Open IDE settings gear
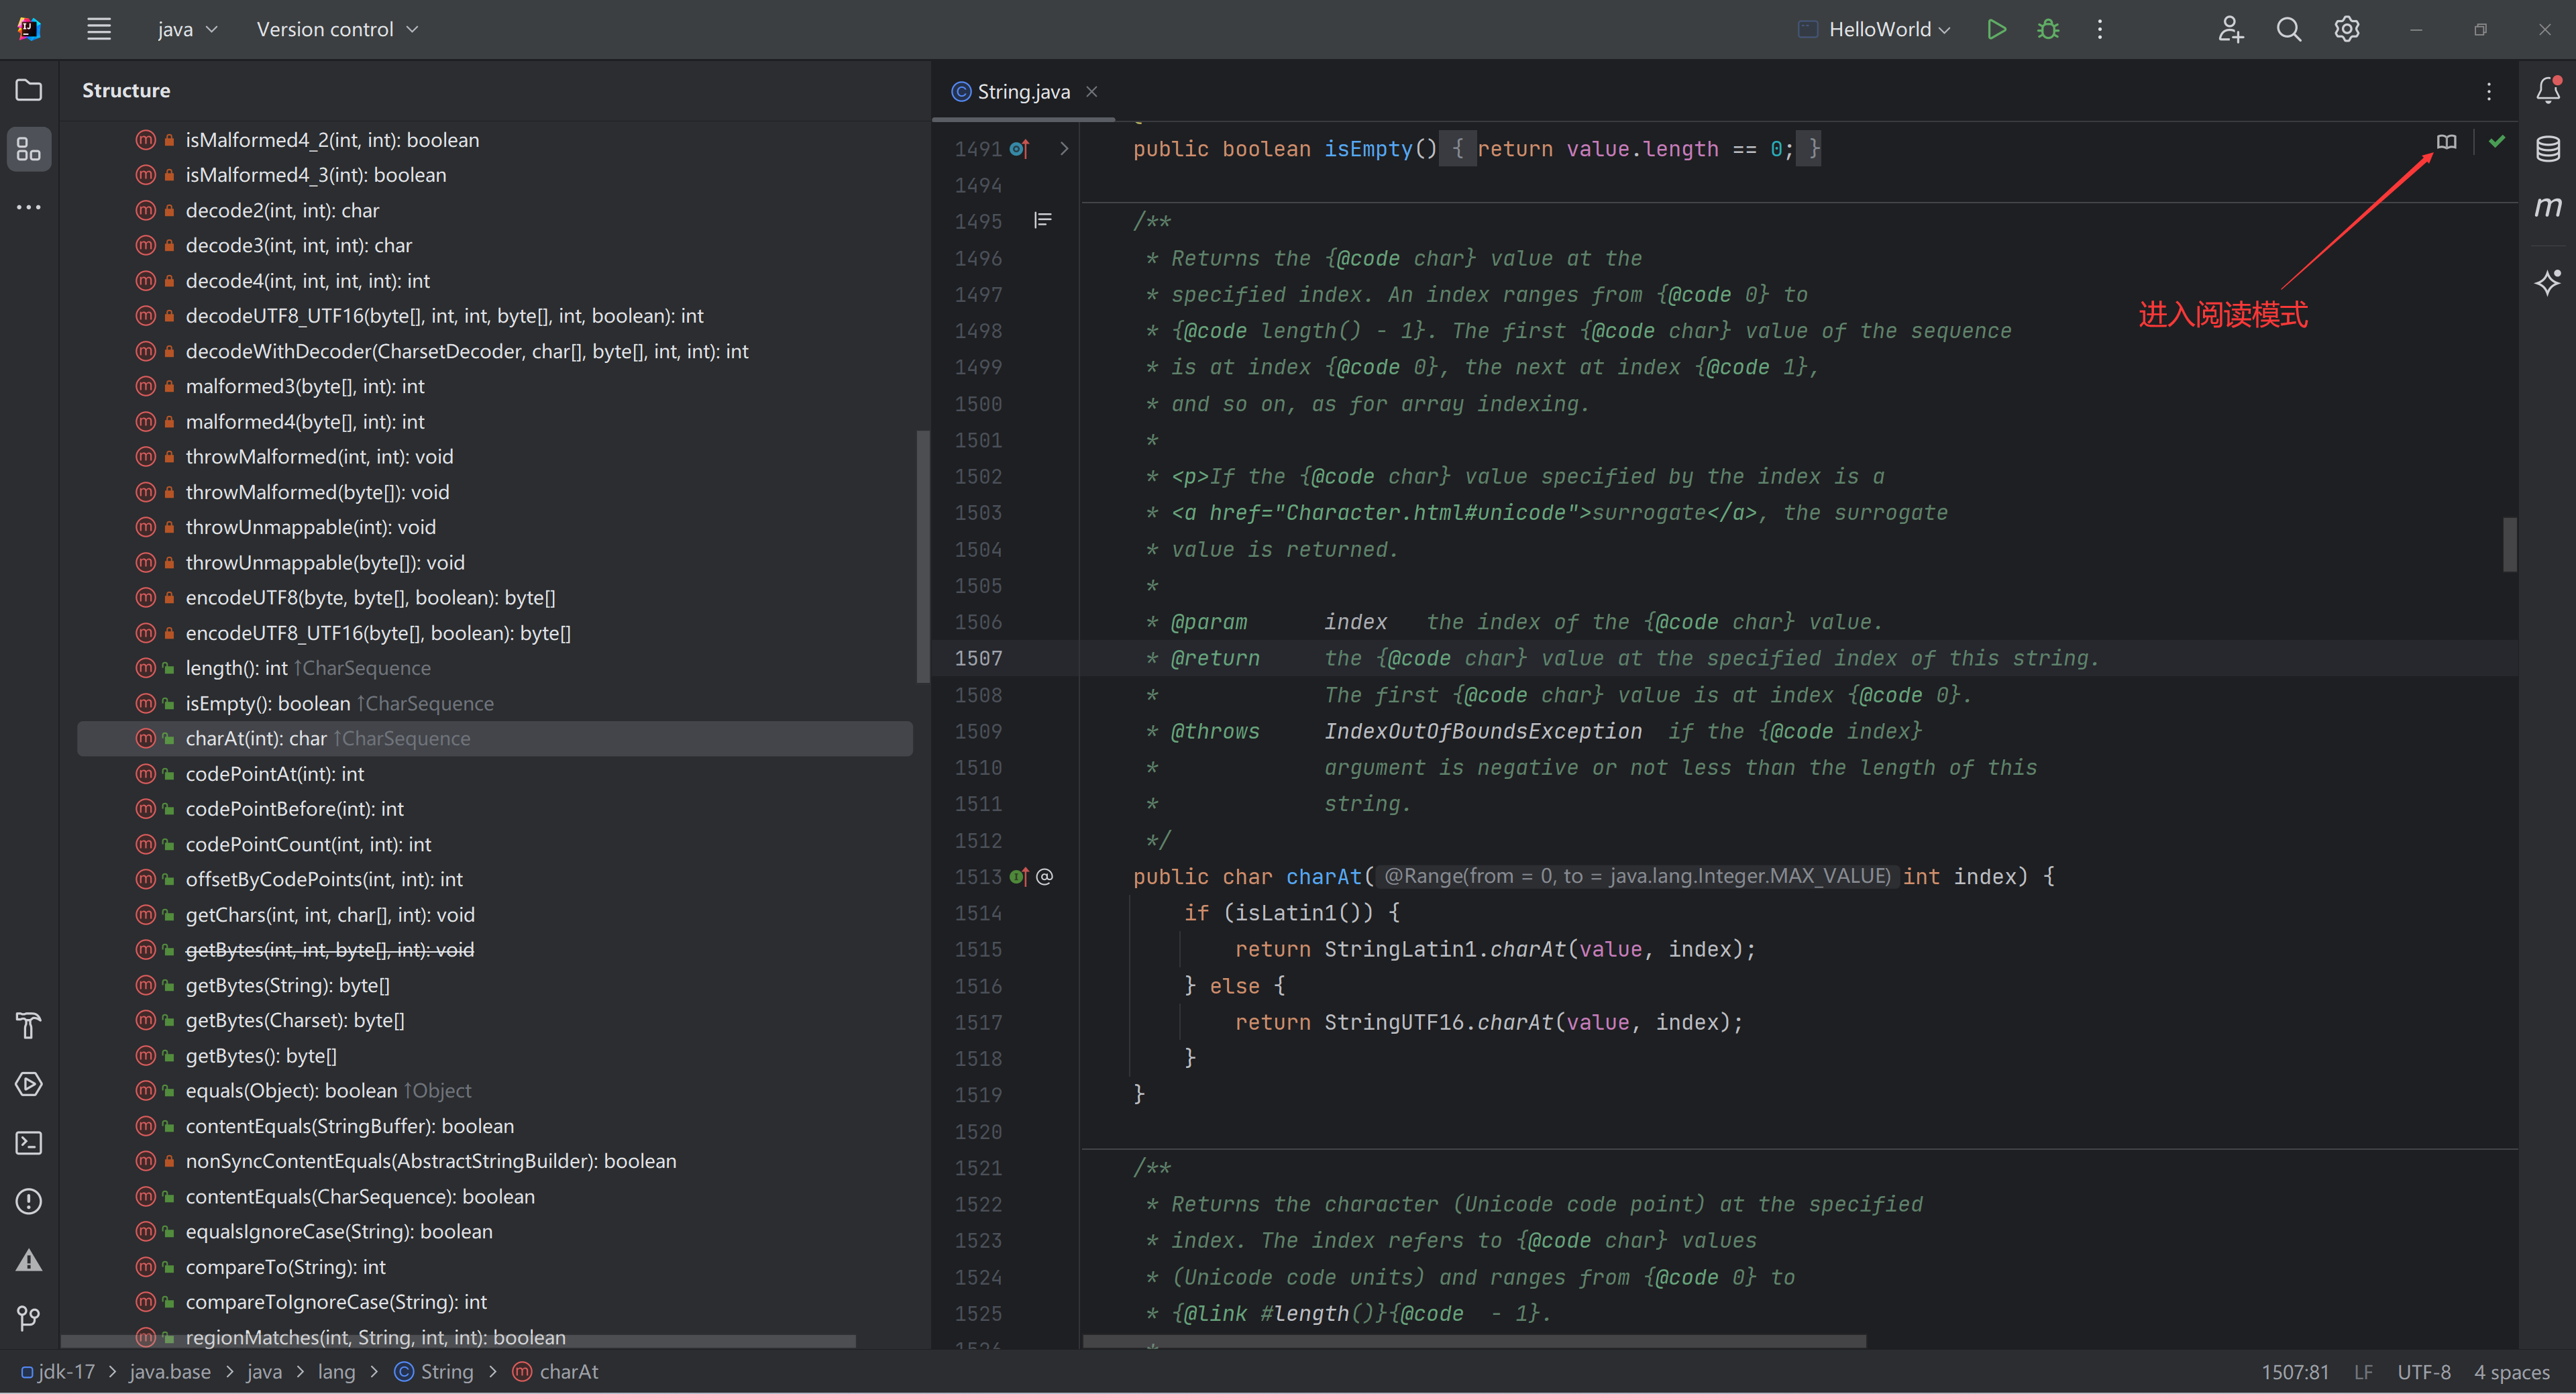2576x1394 pixels. pyautogui.click(x=2347, y=29)
